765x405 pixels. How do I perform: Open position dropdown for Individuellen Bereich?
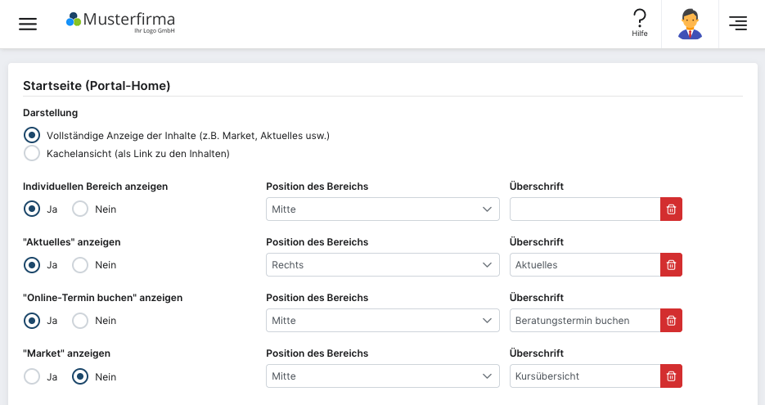pyautogui.click(x=382, y=209)
